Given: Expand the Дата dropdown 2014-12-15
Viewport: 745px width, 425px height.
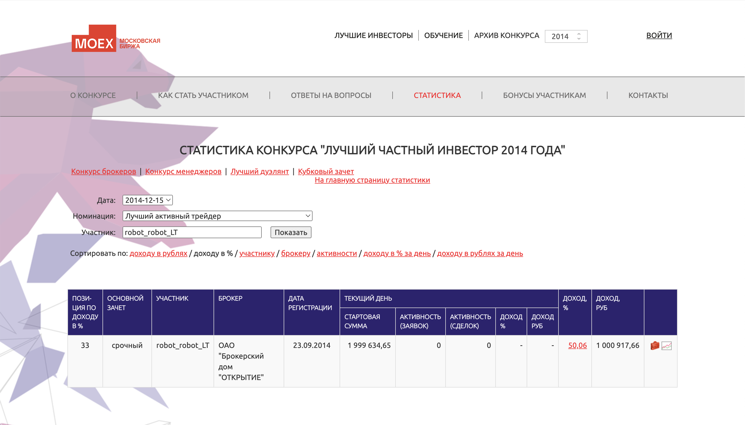Looking at the screenshot, I should click(x=147, y=200).
